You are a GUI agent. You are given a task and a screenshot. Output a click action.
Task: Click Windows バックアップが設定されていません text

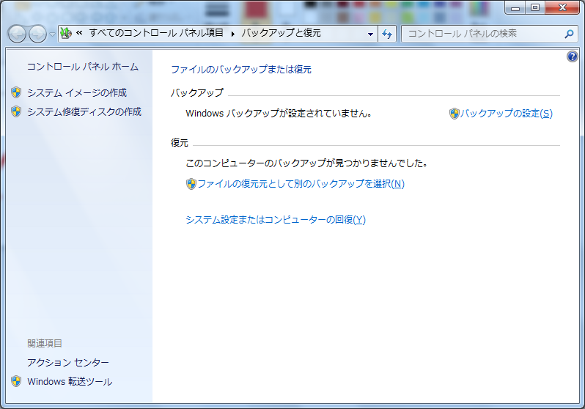click(279, 114)
